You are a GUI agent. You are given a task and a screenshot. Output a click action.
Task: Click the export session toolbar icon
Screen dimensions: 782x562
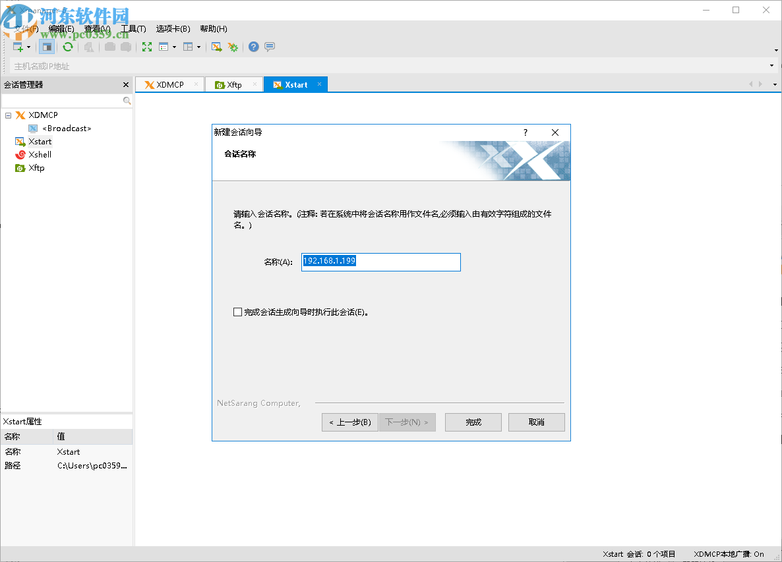coord(217,47)
